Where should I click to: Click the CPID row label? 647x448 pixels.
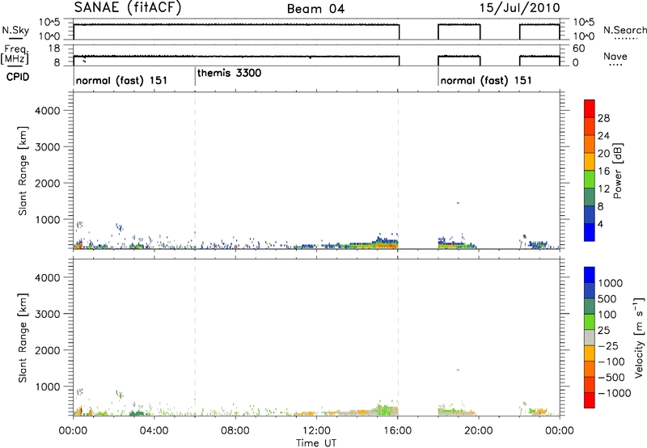(18, 77)
